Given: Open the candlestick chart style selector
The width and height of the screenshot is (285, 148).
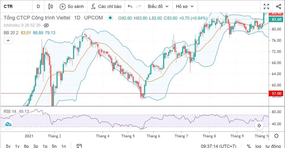Looking at the screenshot, I should [x=50, y=7].
